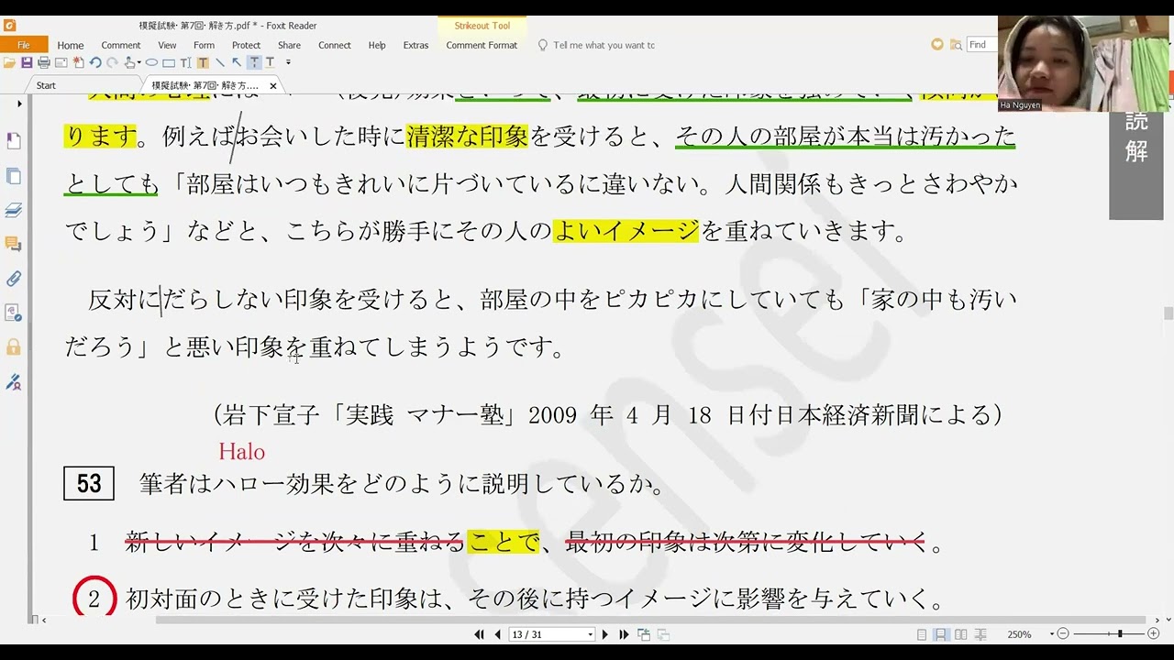Click the horizontal scrollbar at the bottom

(651, 621)
